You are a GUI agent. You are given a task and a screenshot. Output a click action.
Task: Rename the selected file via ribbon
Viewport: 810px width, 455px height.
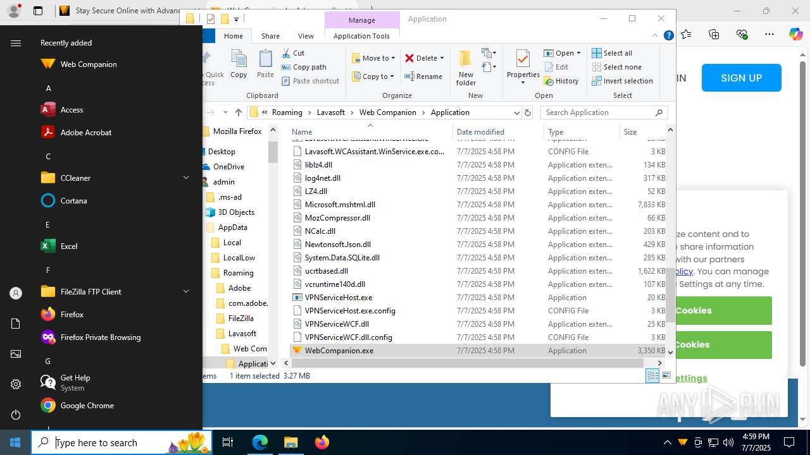point(423,76)
